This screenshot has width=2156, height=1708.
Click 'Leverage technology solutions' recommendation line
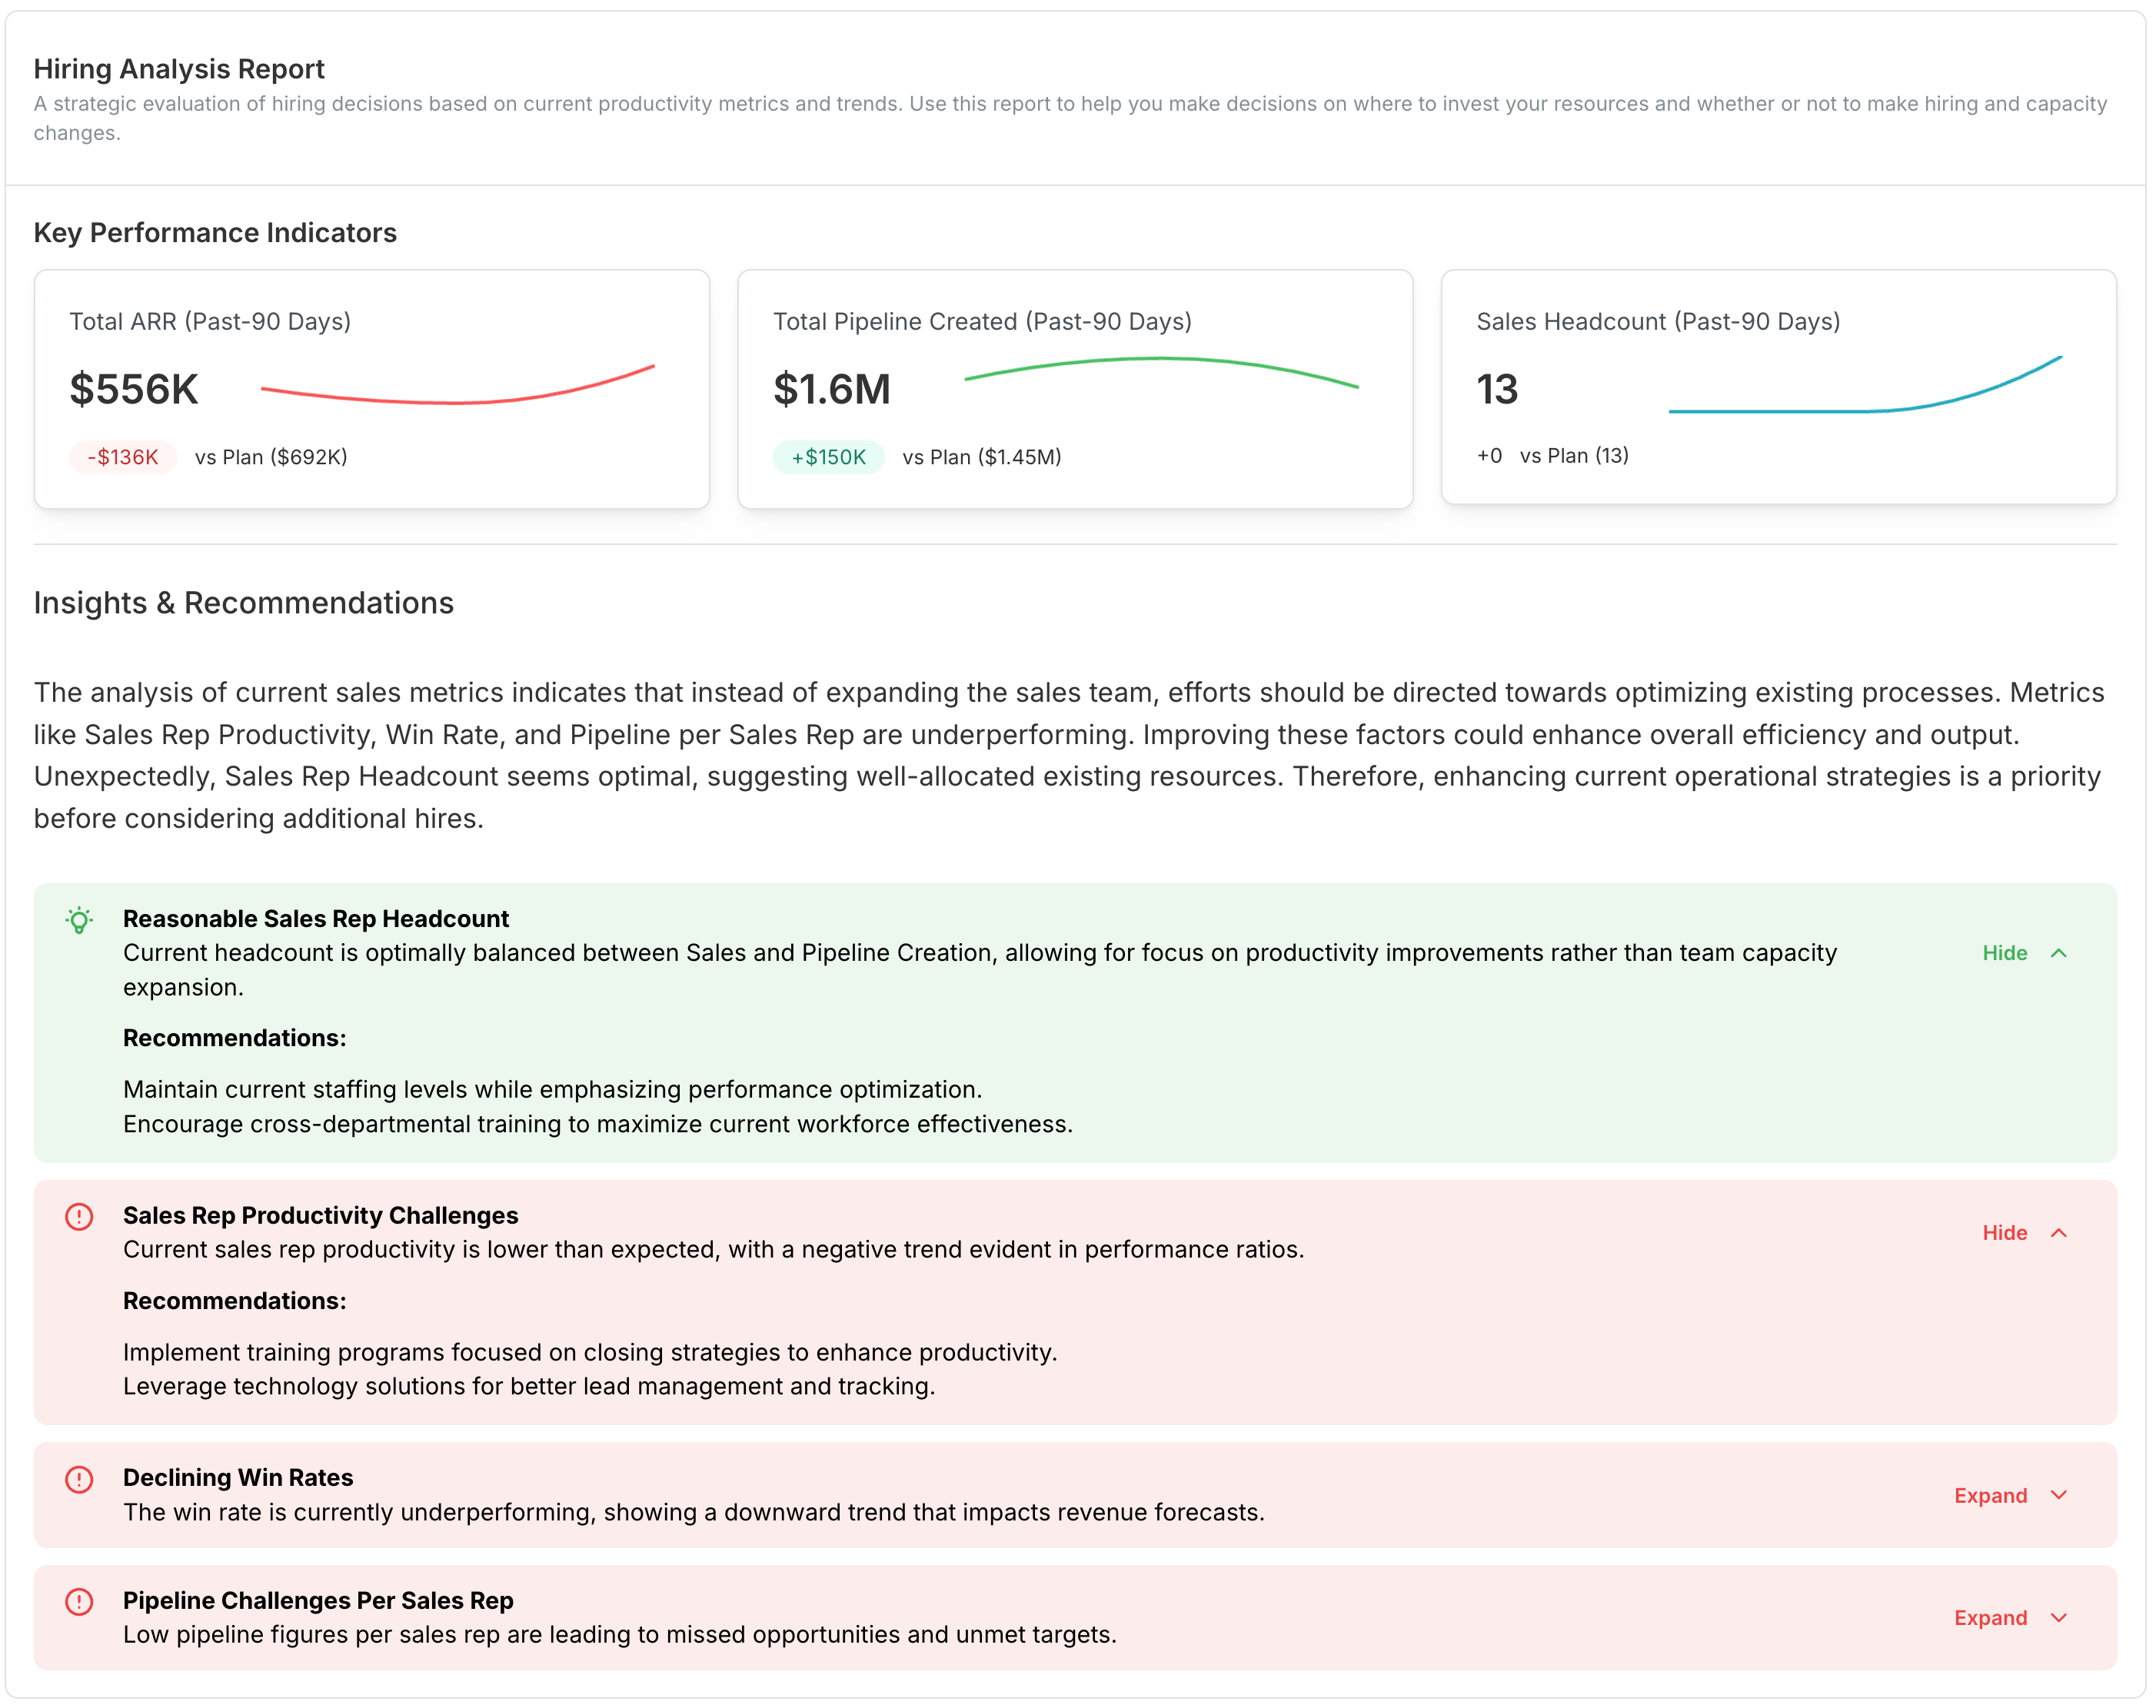tap(529, 1387)
